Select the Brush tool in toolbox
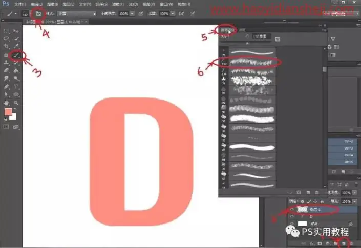 click(x=16, y=55)
